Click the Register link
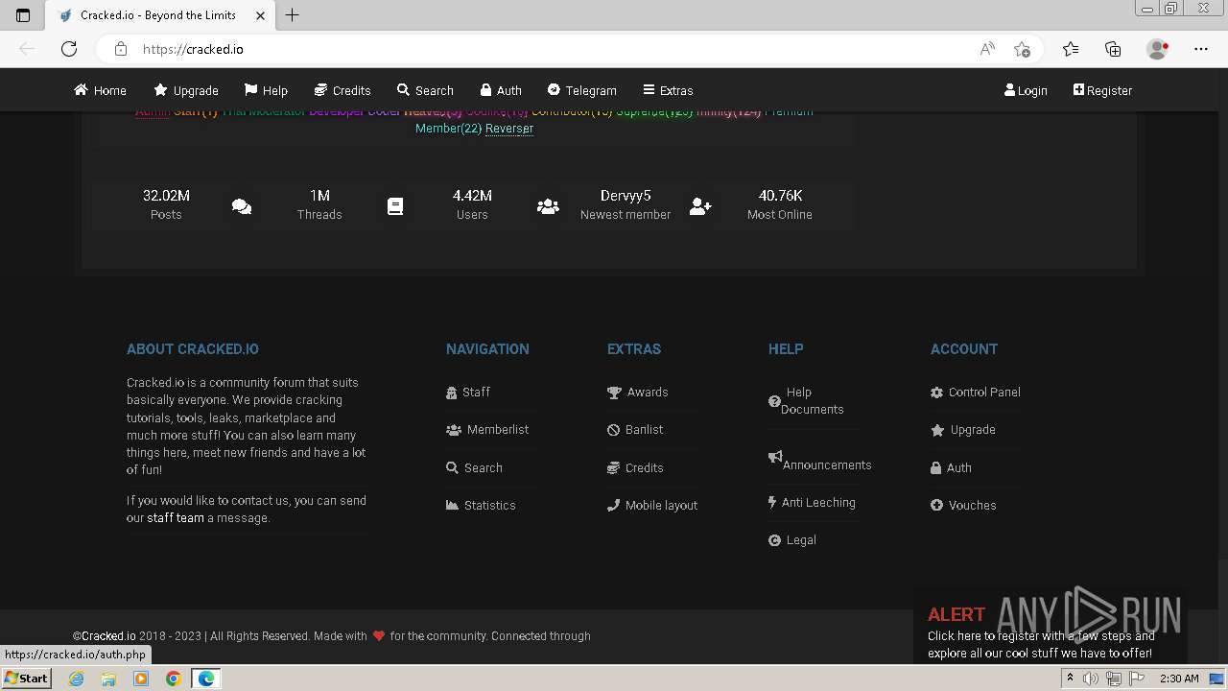Screen dimensions: 1228x691 pyautogui.click(x=1102, y=90)
